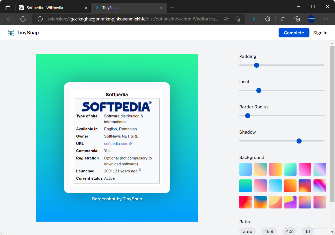The height and width of the screenshot is (235, 335).
Task: Select the green-to-blue background swatch
Action: pyautogui.click(x=245, y=186)
